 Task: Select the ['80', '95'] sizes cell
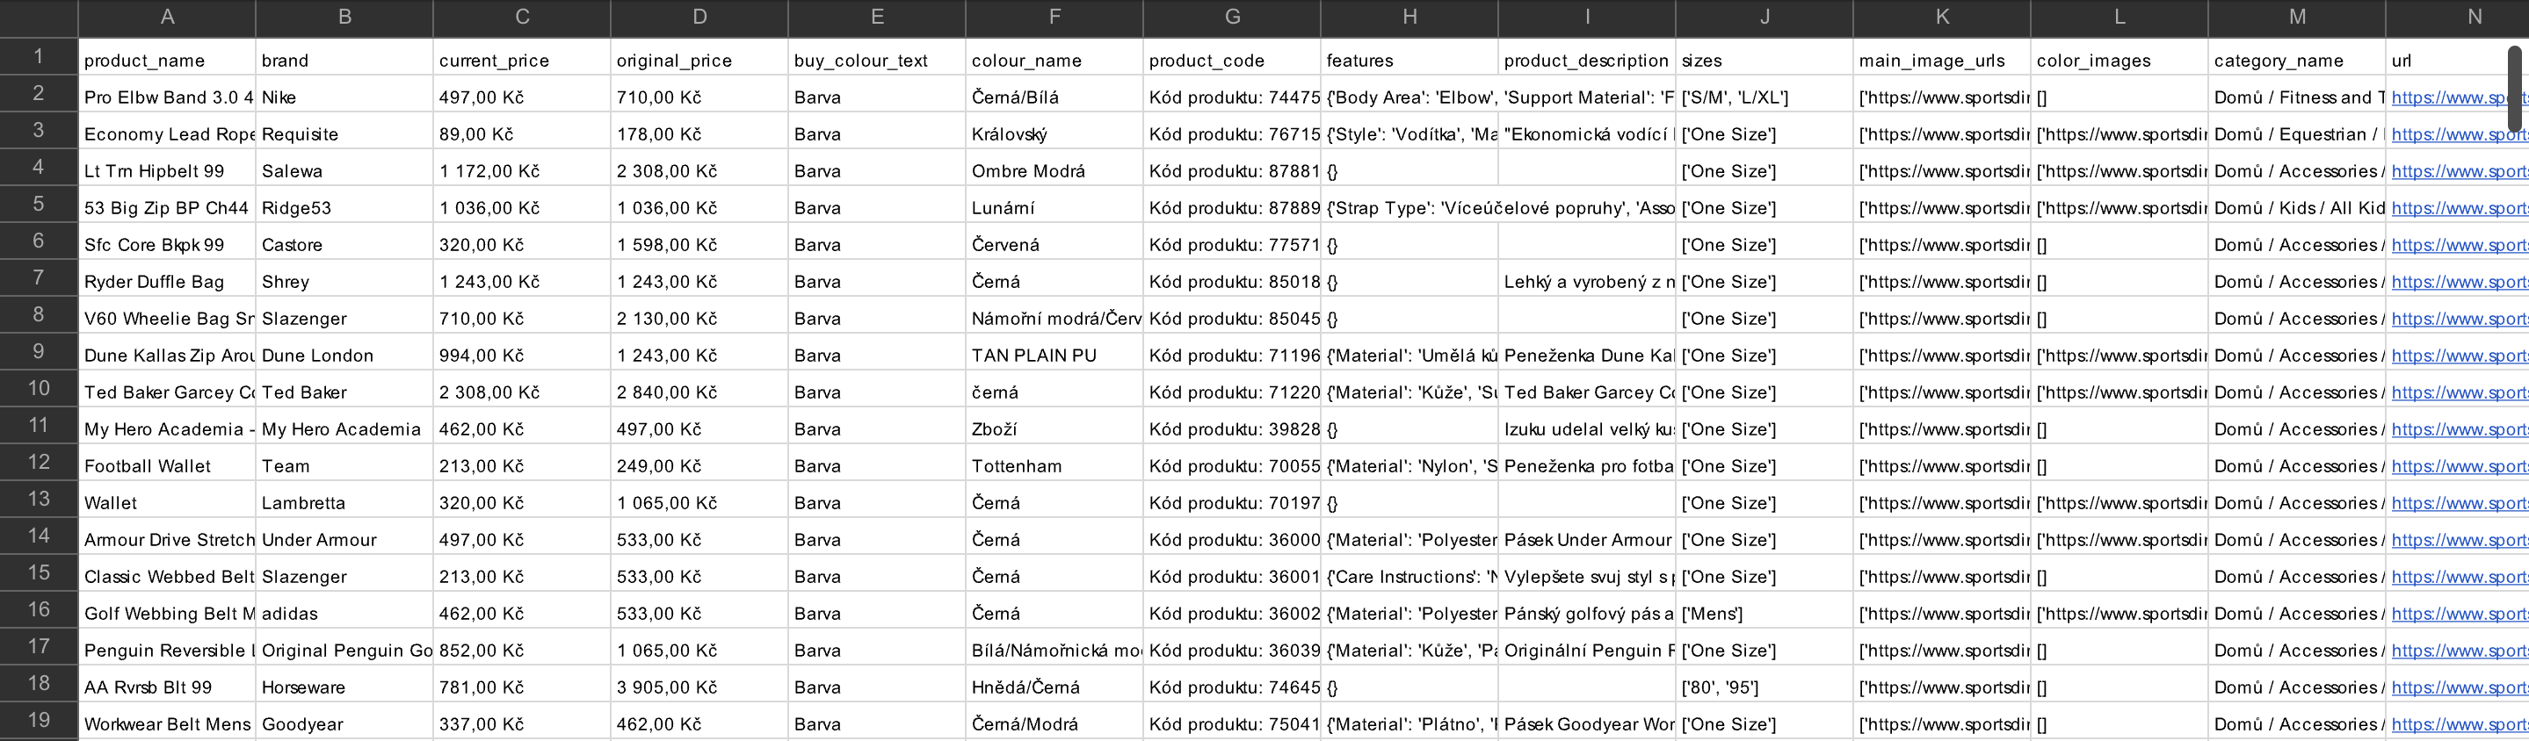pyautogui.click(x=1764, y=687)
